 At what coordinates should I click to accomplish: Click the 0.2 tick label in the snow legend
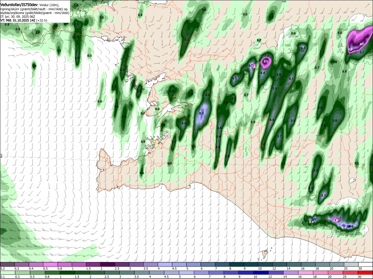click(3, 268)
